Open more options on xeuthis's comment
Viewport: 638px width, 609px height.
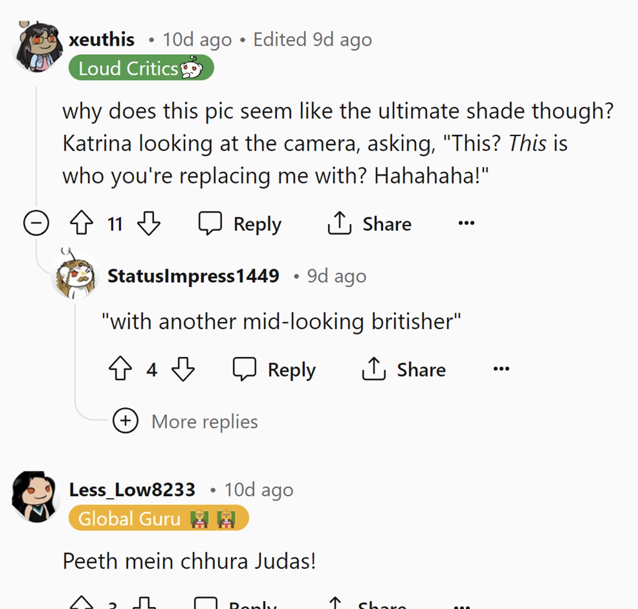click(x=466, y=223)
